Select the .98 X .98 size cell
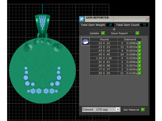 [104, 66]
